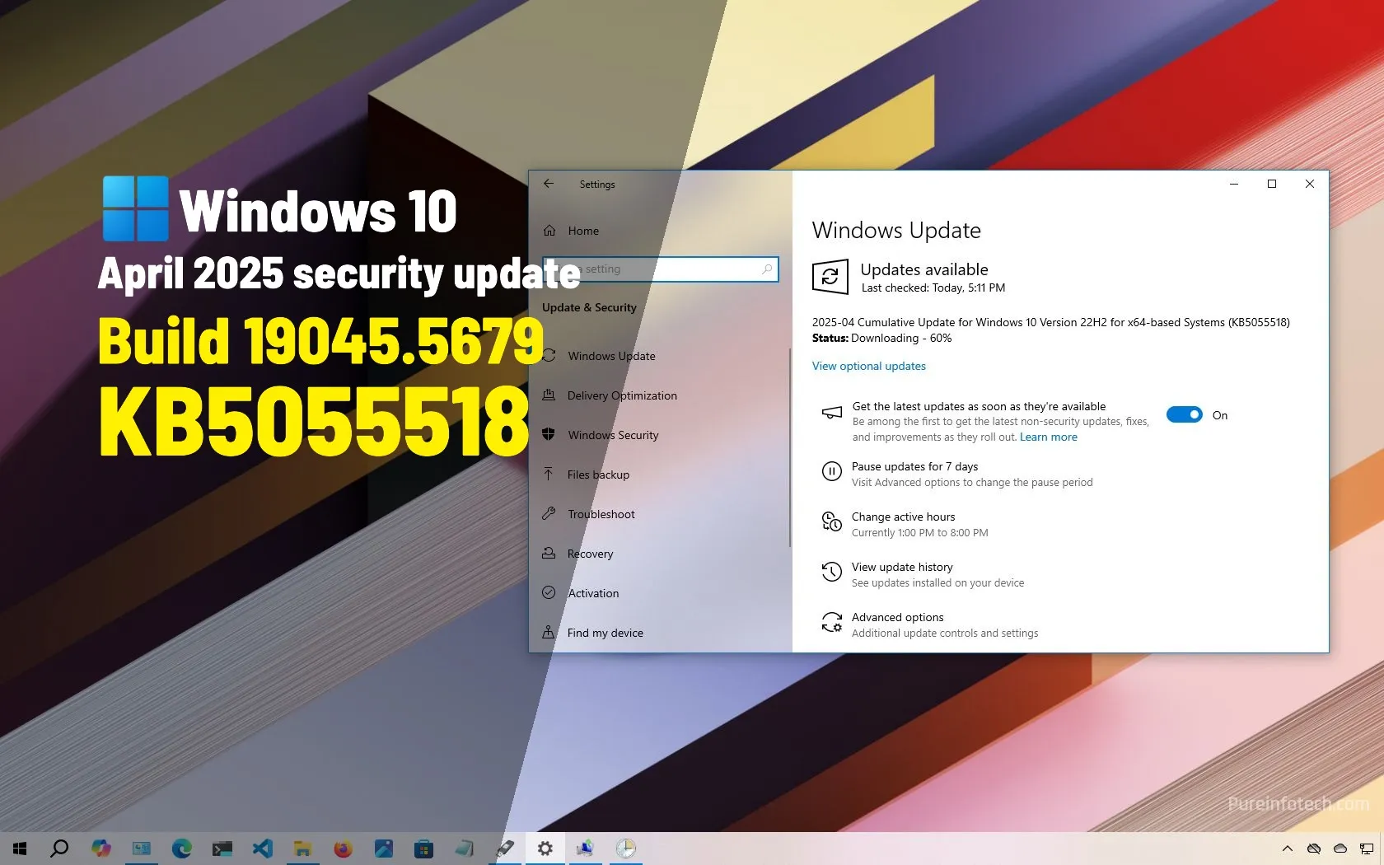Click the pause updates circle icon
1384x865 pixels.
(832, 471)
